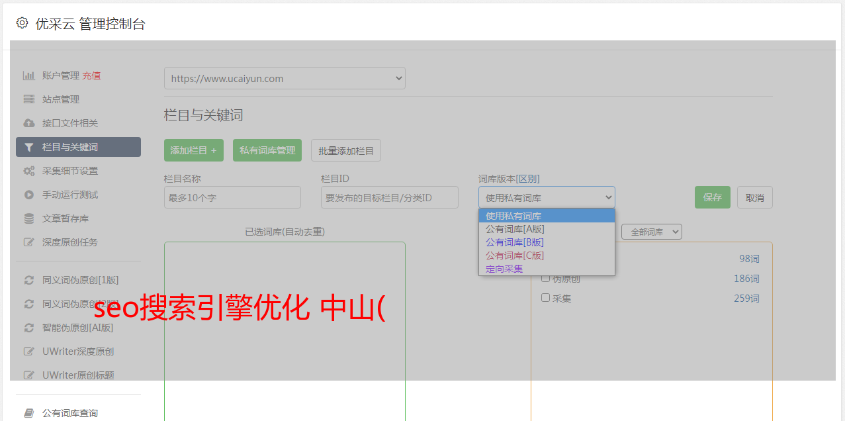The width and height of the screenshot is (845, 421).
Task: Click the book icon for 公有词库查询
Action: coord(28,413)
